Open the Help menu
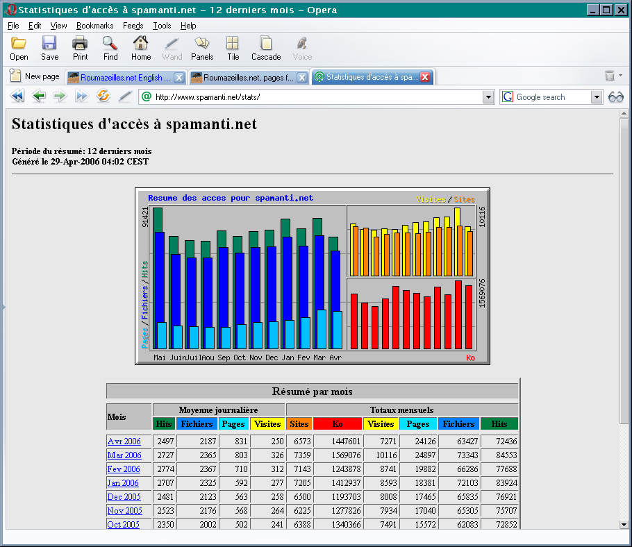This screenshot has width=632, height=547. pos(188,26)
